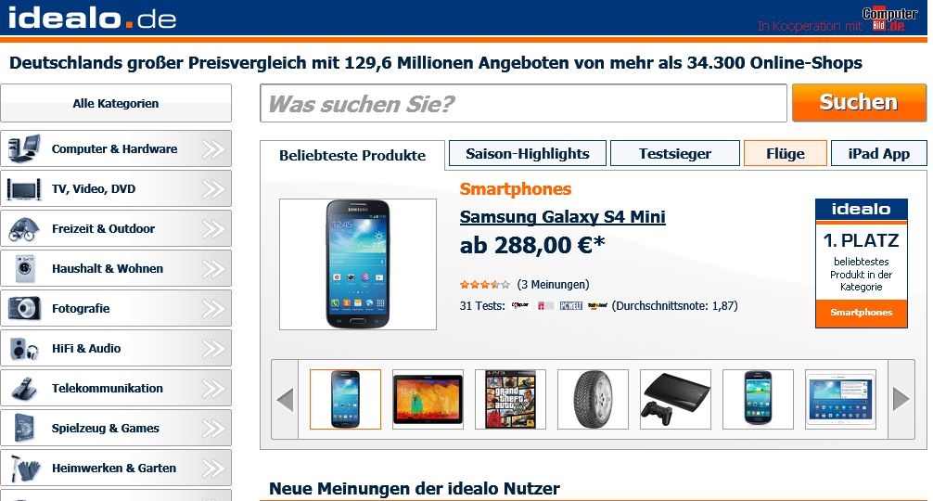This screenshot has height=501, width=933.
Task: Click the TV, Video, DVD television icon
Action: point(24,189)
